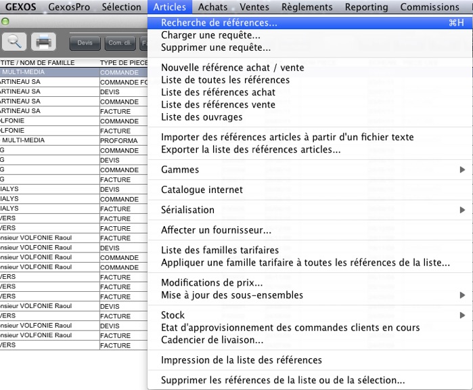Expand the Stock submenu
The height and width of the screenshot is (390, 473).
coord(310,315)
